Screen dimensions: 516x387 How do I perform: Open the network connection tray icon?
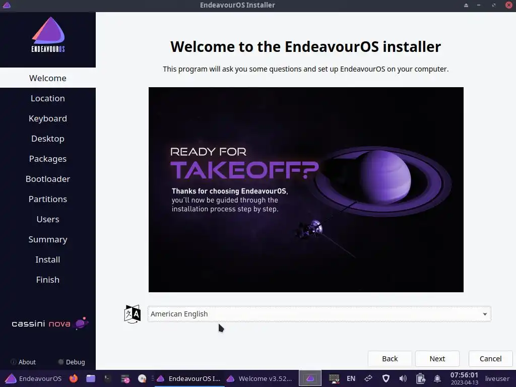coord(368,378)
